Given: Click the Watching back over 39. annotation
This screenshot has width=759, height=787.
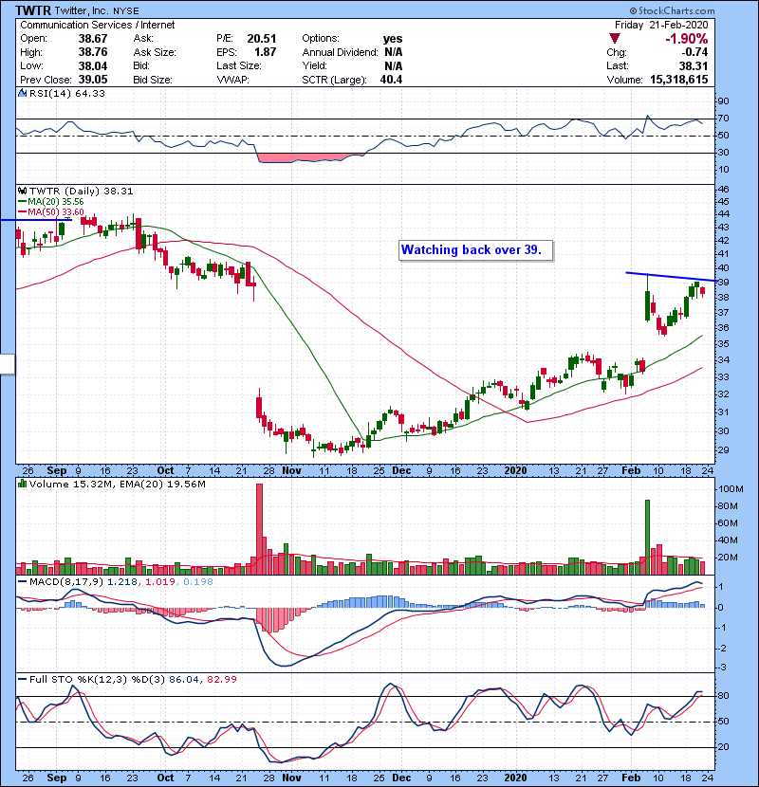Looking at the screenshot, I should (475, 250).
